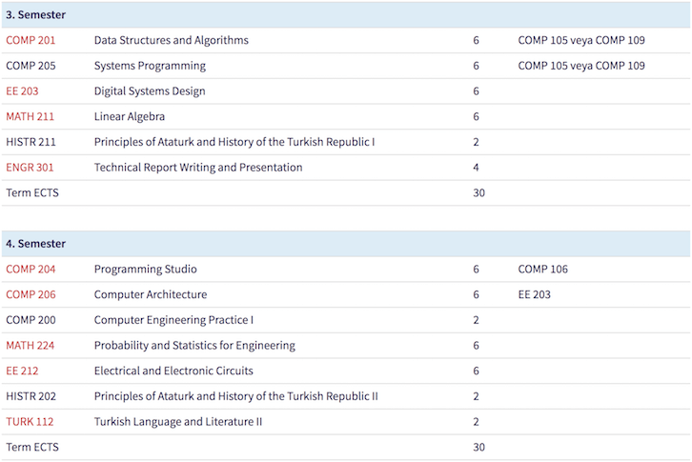Open the MATH 211 Linear Algebra course link
The width and height of the screenshot is (692, 462).
(31, 117)
